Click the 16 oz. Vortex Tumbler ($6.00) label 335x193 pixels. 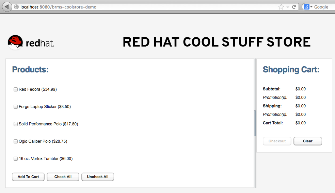pyautogui.click(x=46, y=159)
